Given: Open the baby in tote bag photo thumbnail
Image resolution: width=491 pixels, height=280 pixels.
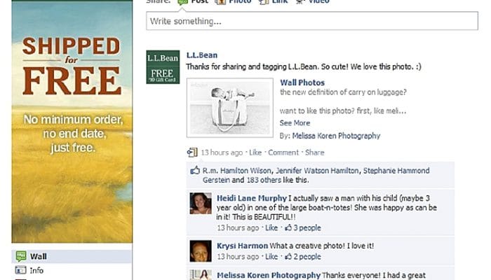Looking at the screenshot, I should (x=230, y=108).
